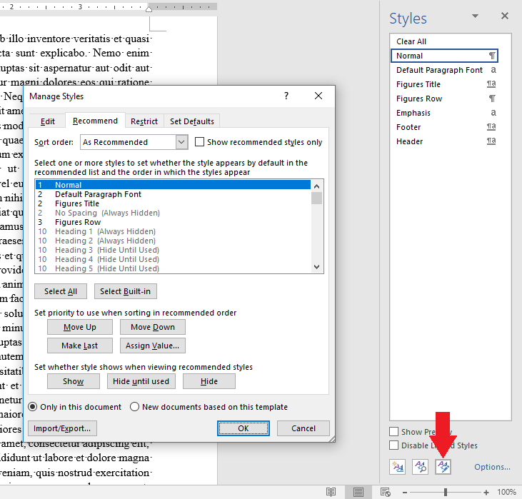522x499 pixels.
Task: Switch to the Recommend tab
Action: 95,121
